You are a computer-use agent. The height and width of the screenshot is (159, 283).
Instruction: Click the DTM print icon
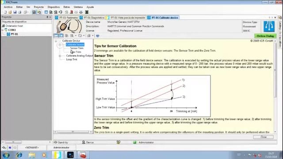[x=89, y=36]
